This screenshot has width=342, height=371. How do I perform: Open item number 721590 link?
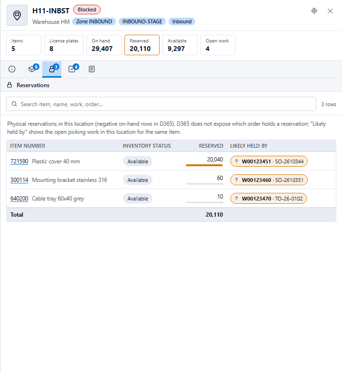[x=19, y=161]
